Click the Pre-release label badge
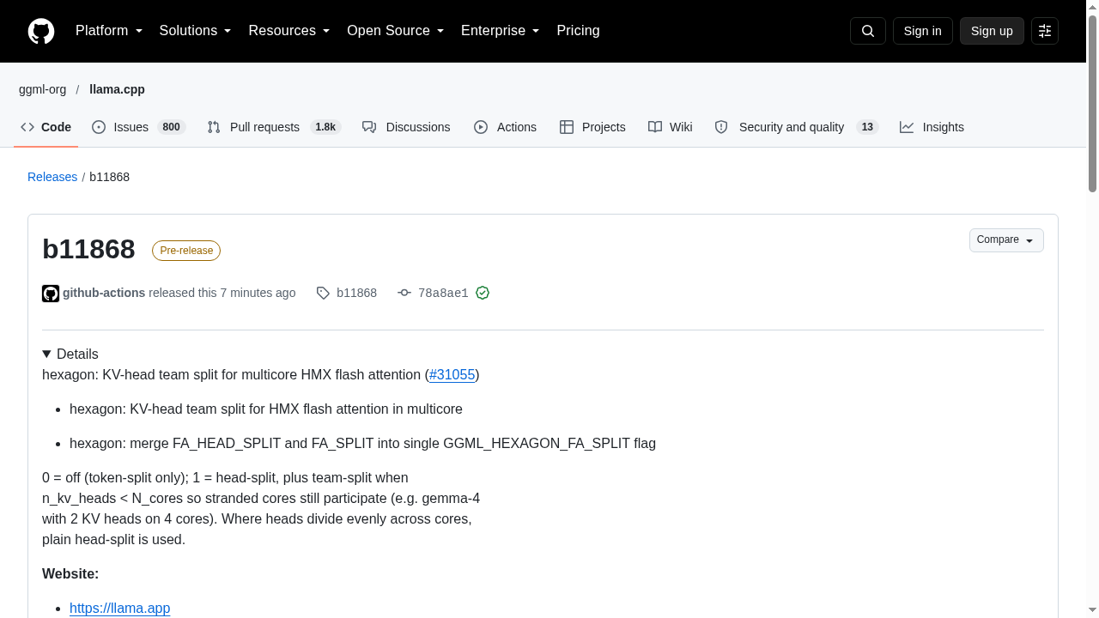 tap(186, 251)
